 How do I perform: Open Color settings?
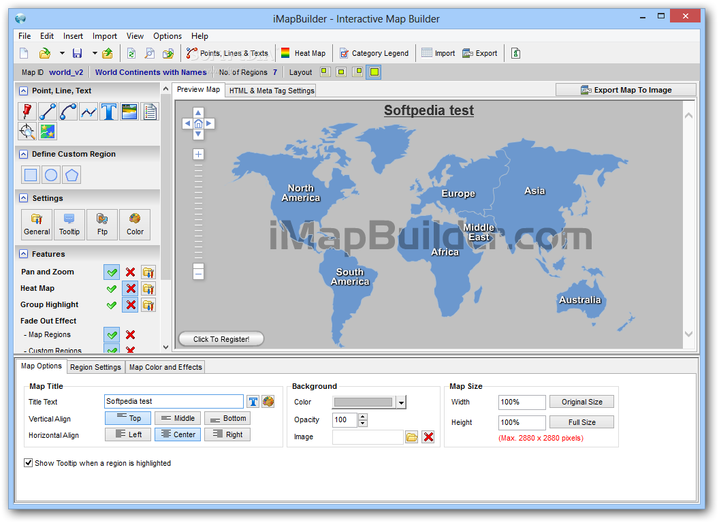coord(135,224)
